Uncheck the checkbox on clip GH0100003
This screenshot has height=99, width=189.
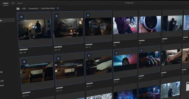tap(88, 15)
